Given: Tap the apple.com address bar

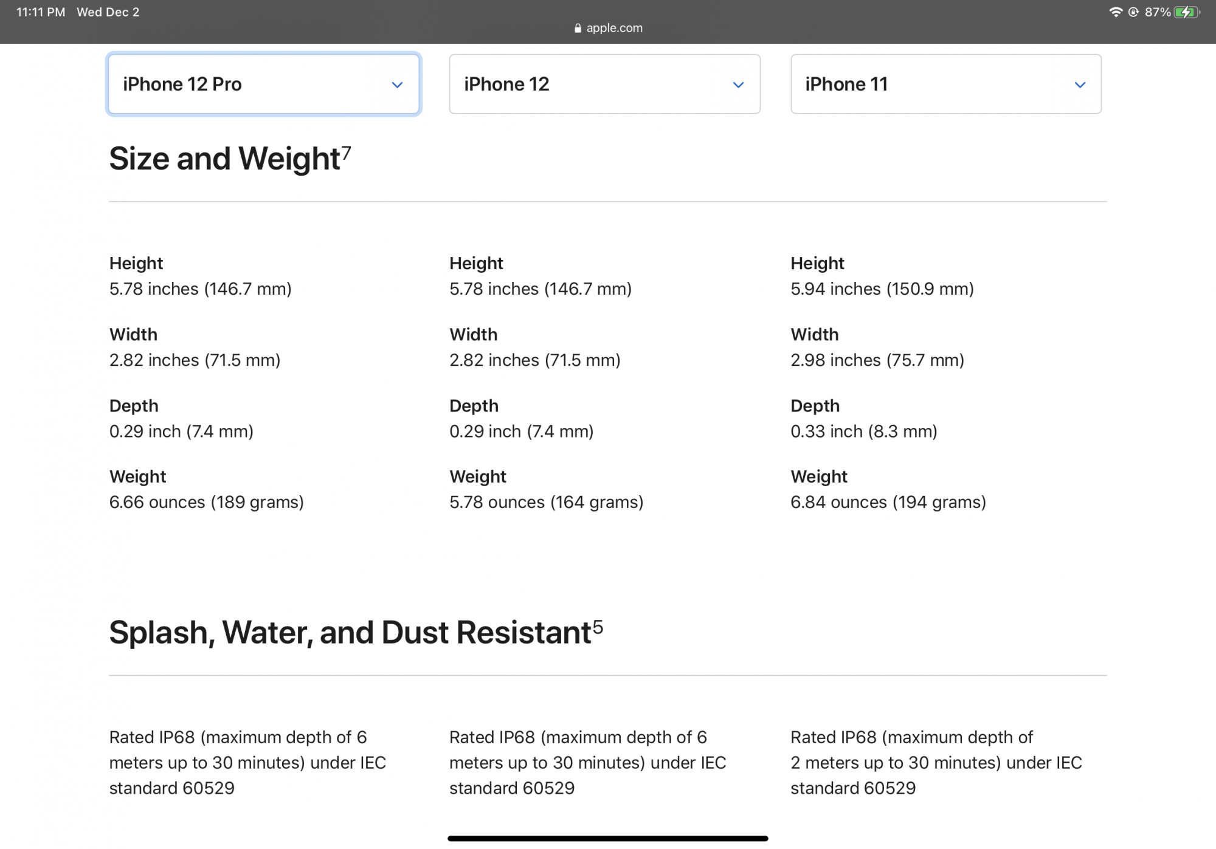Looking at the screenshot, I should 614,28.
